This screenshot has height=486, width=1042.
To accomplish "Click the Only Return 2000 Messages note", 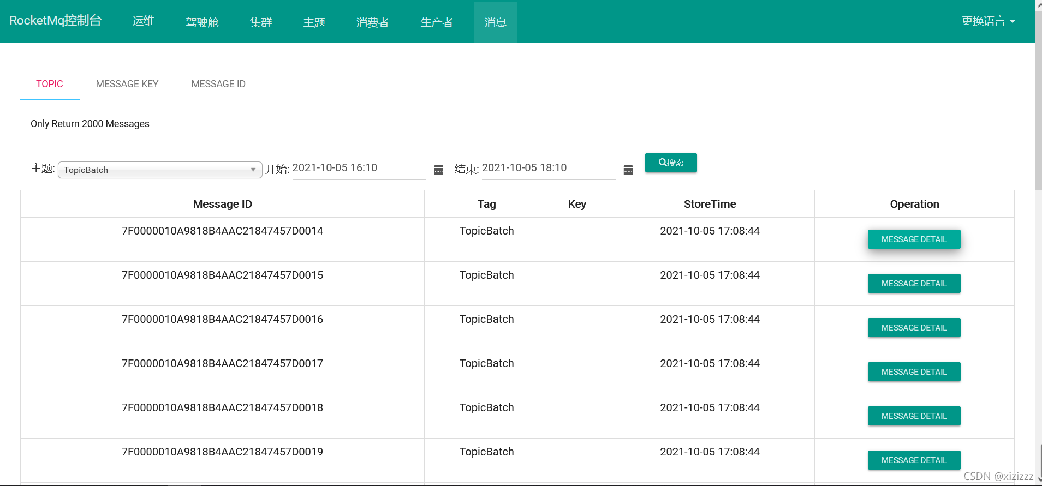I will coord(90,124).
